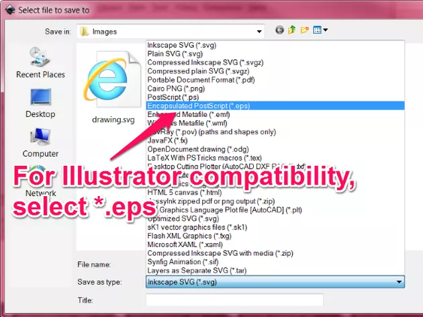Screen dimensions: 423x317
Task: Expand the Save in folder dropdown
Action: tap(259, 32)
